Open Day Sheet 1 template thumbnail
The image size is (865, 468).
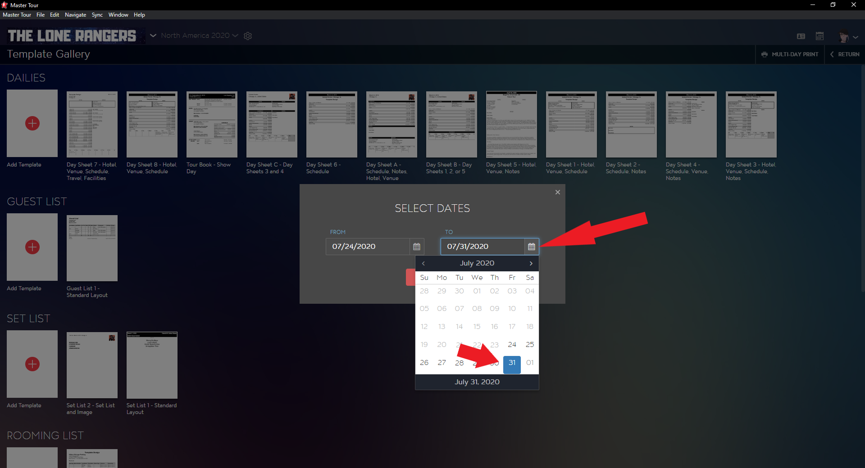[x=571, y=124]
